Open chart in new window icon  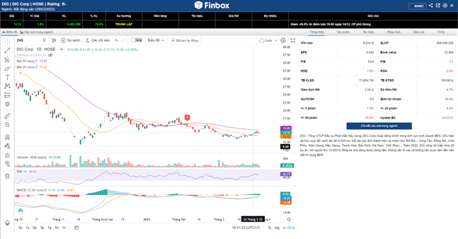[438, 5]
